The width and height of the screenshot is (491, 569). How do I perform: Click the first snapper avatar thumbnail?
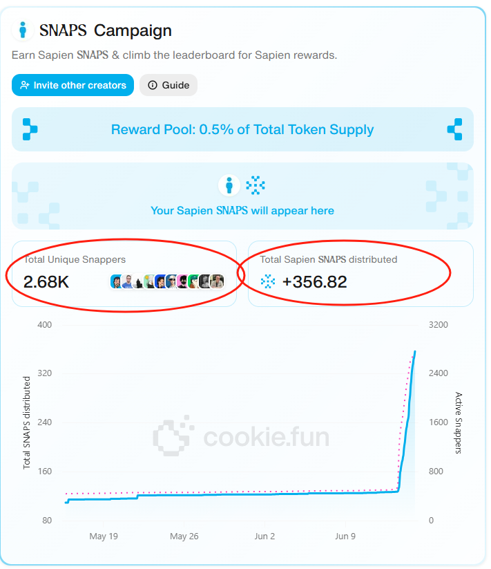pyautogui.click(x=116, y=281)
